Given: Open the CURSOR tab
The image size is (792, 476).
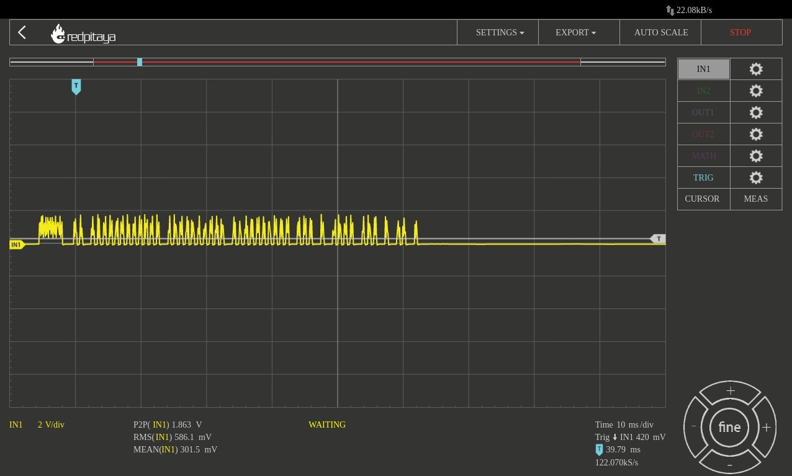Looking at the screenshot, I should [703, 199].
